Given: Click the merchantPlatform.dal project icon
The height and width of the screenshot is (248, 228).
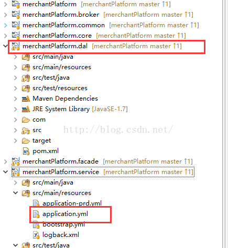Looking at the screenshot, I should point(16,46).
